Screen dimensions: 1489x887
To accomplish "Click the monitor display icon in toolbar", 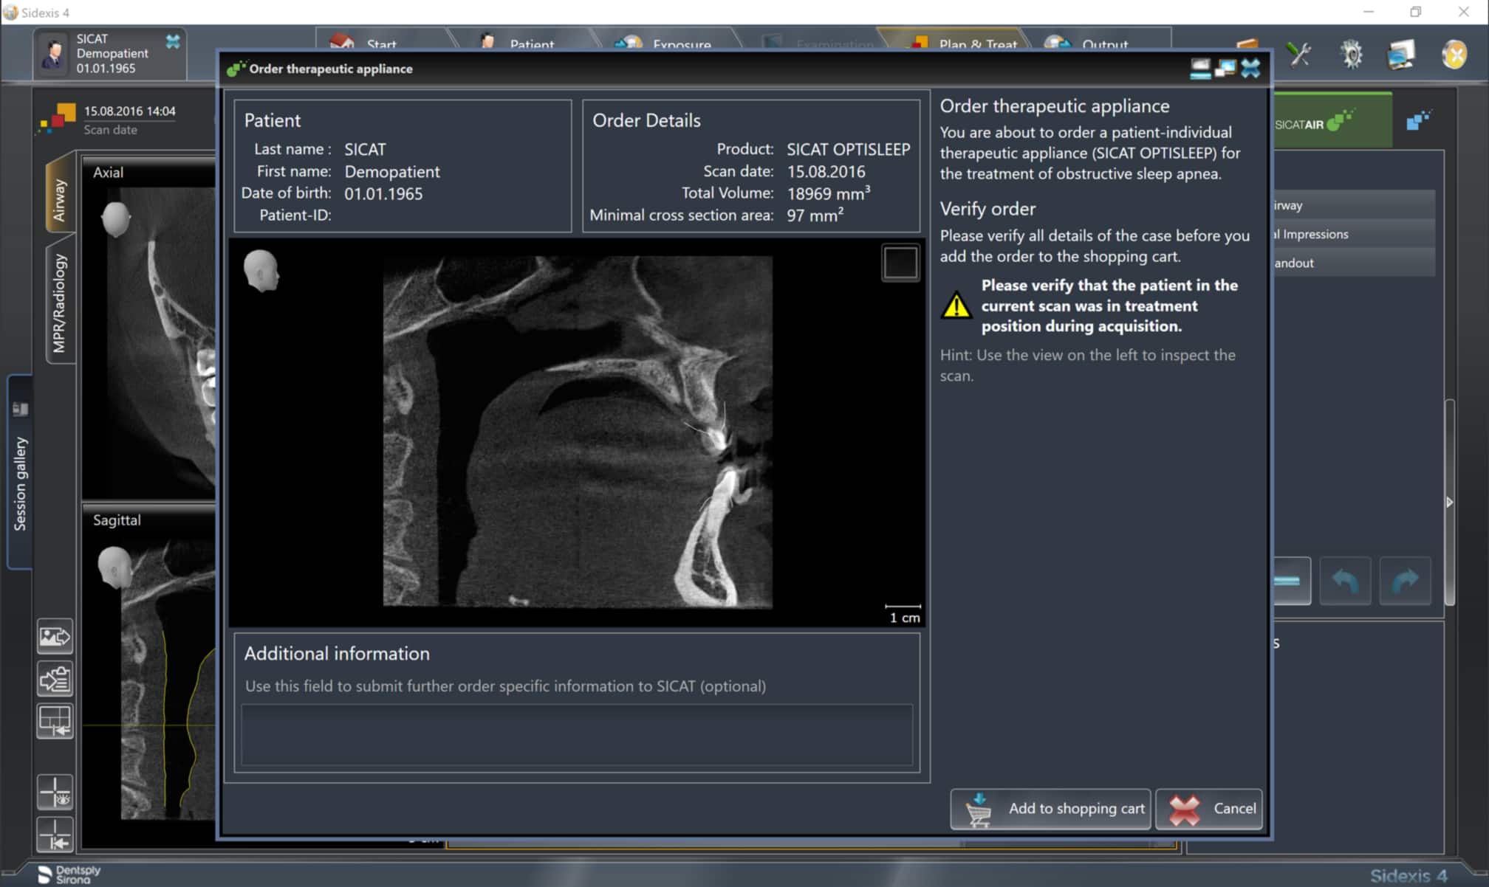I will 1401,54.
